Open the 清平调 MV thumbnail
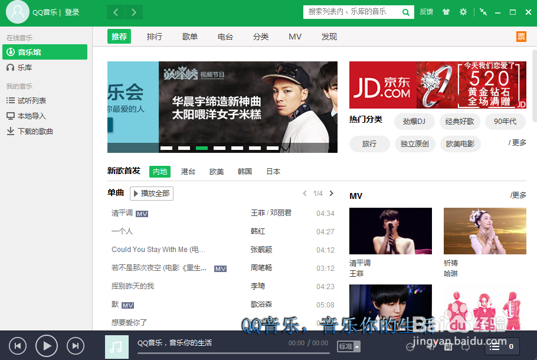 [391, 231]
